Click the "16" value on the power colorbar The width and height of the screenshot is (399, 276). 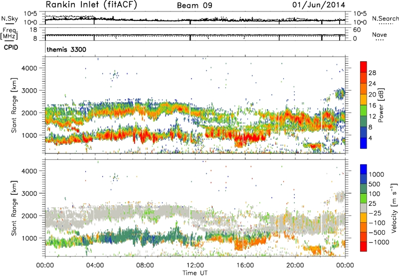(x=372, y=106)
